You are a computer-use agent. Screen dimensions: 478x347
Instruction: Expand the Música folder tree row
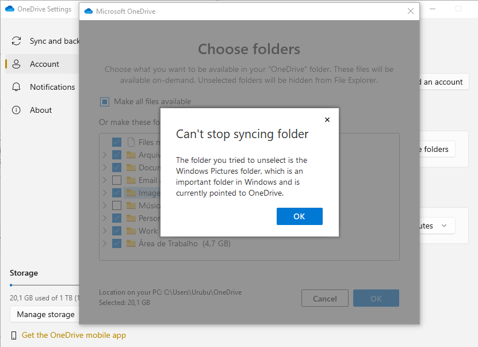tap(105, 205)
